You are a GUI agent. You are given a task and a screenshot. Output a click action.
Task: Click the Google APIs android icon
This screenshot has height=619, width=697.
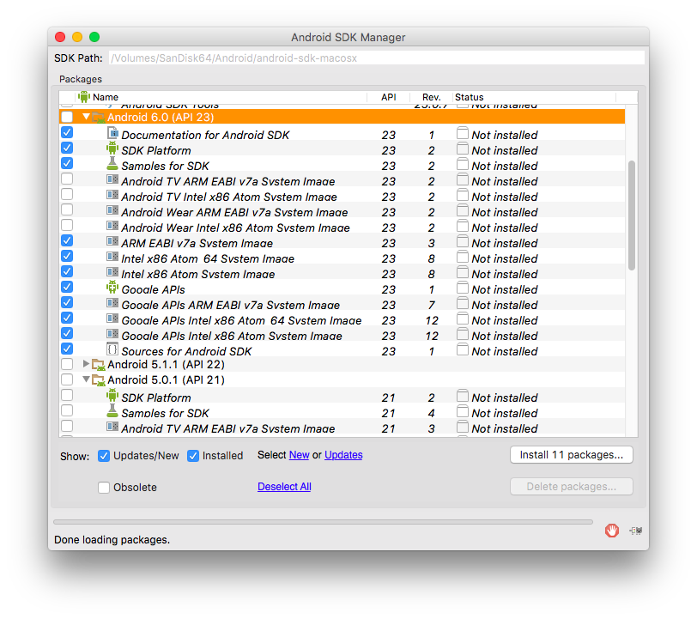point(112,288)
